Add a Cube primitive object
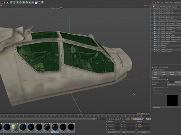 [x=11, y=2]
